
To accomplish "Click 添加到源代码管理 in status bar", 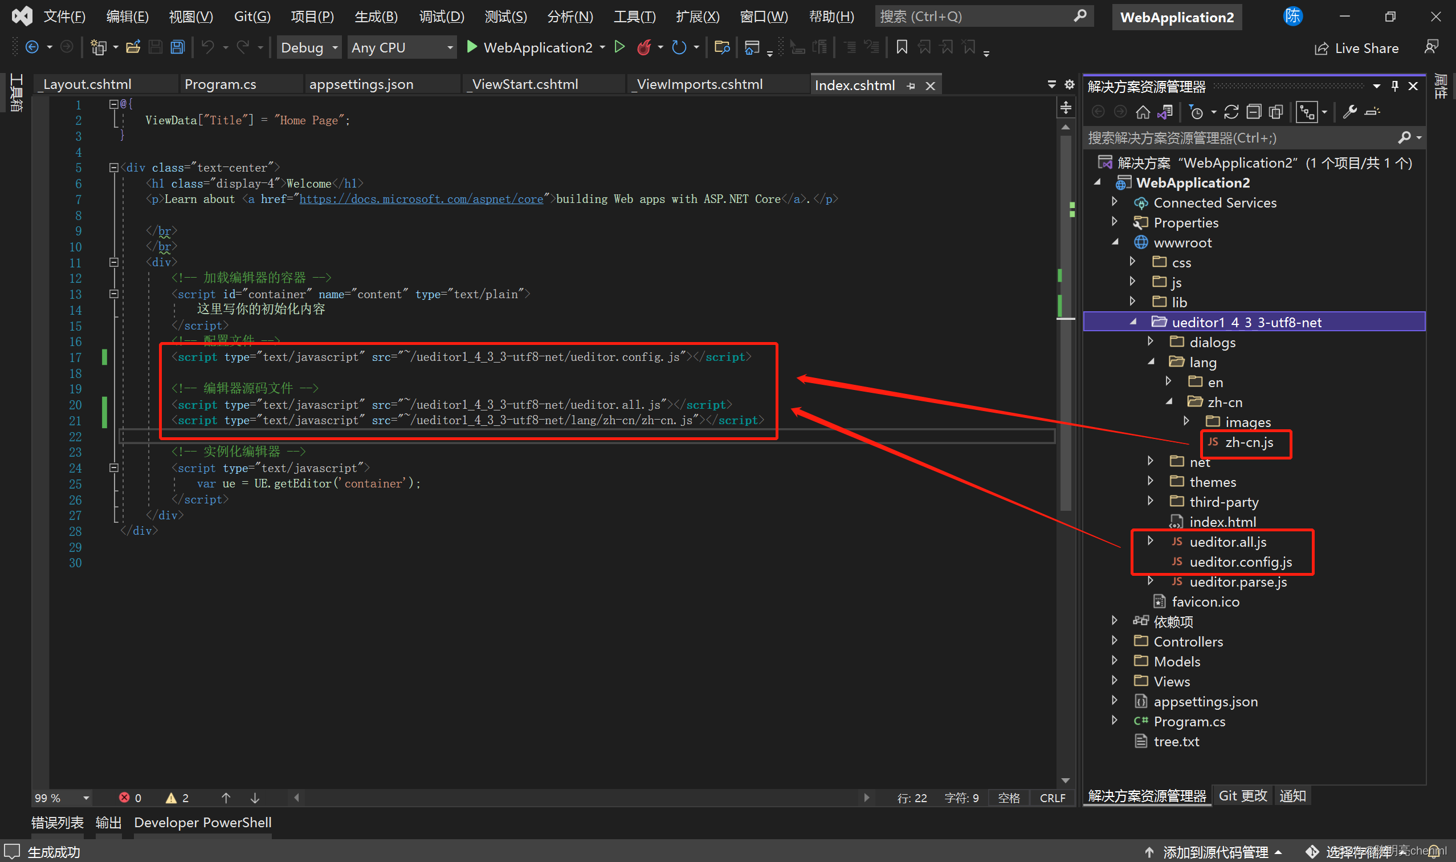I will point(1215,852).
